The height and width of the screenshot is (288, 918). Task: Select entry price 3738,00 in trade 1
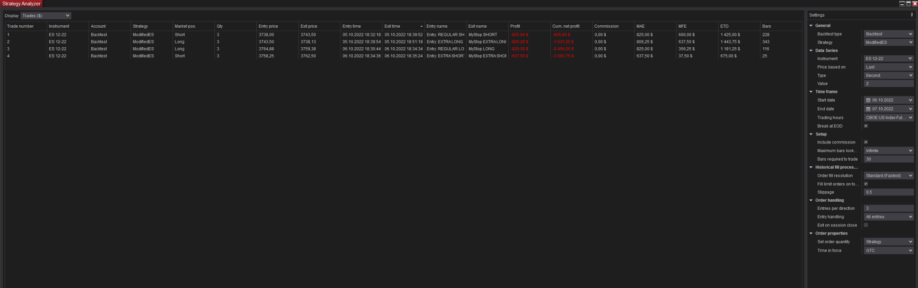(x=266, y=35)
